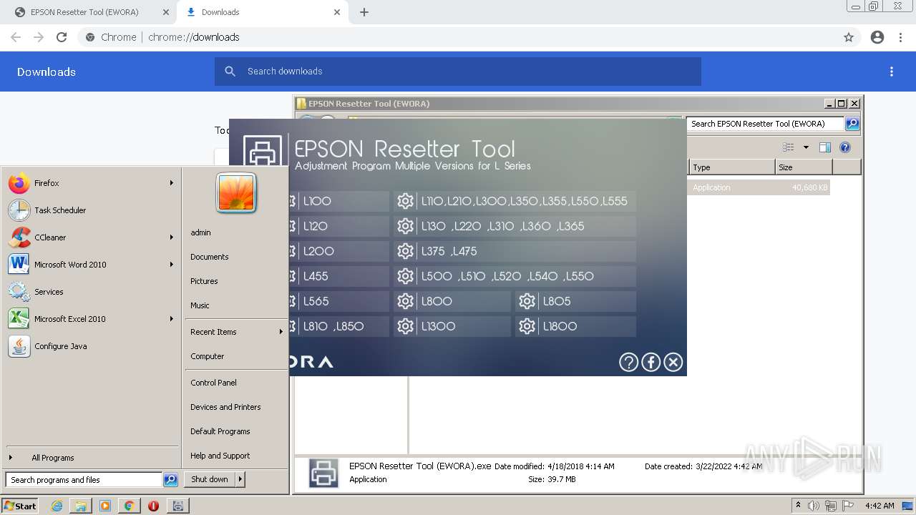Open the Shut down options arrow

click(x=240, y=479)
